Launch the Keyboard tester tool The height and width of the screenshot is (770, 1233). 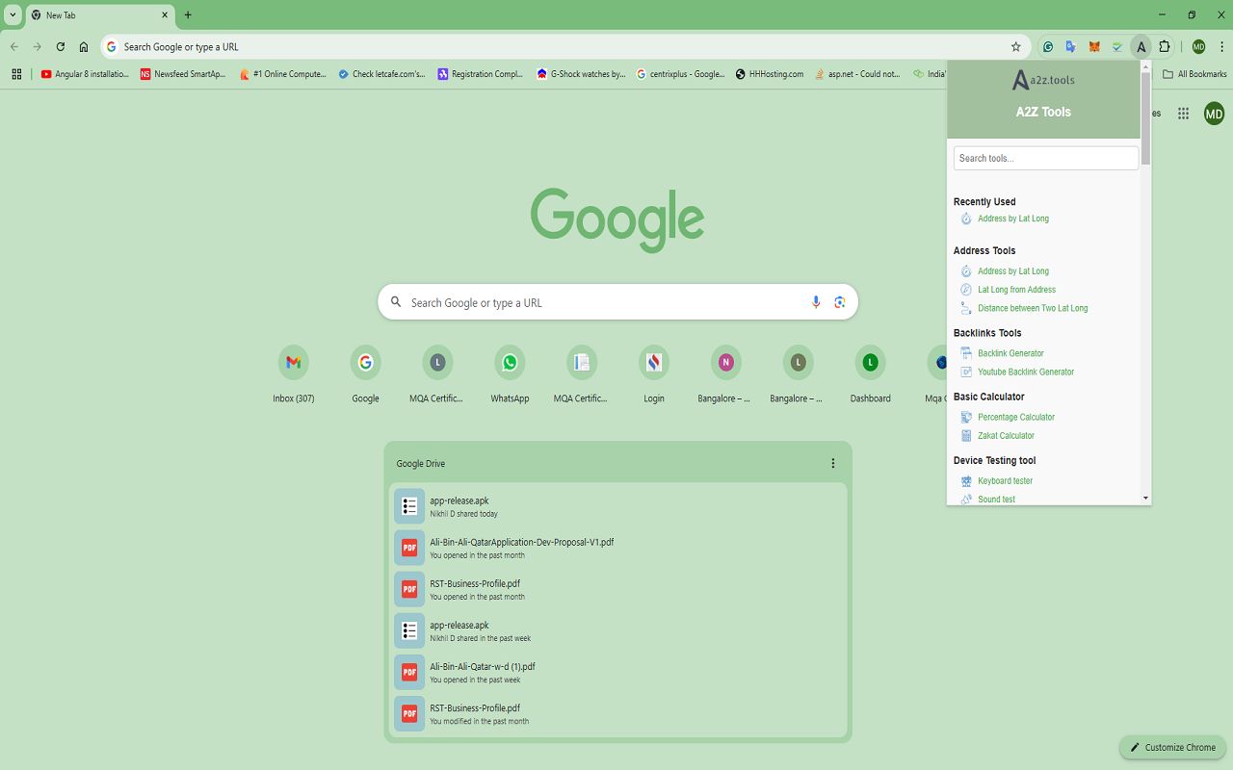point(1007,480)
